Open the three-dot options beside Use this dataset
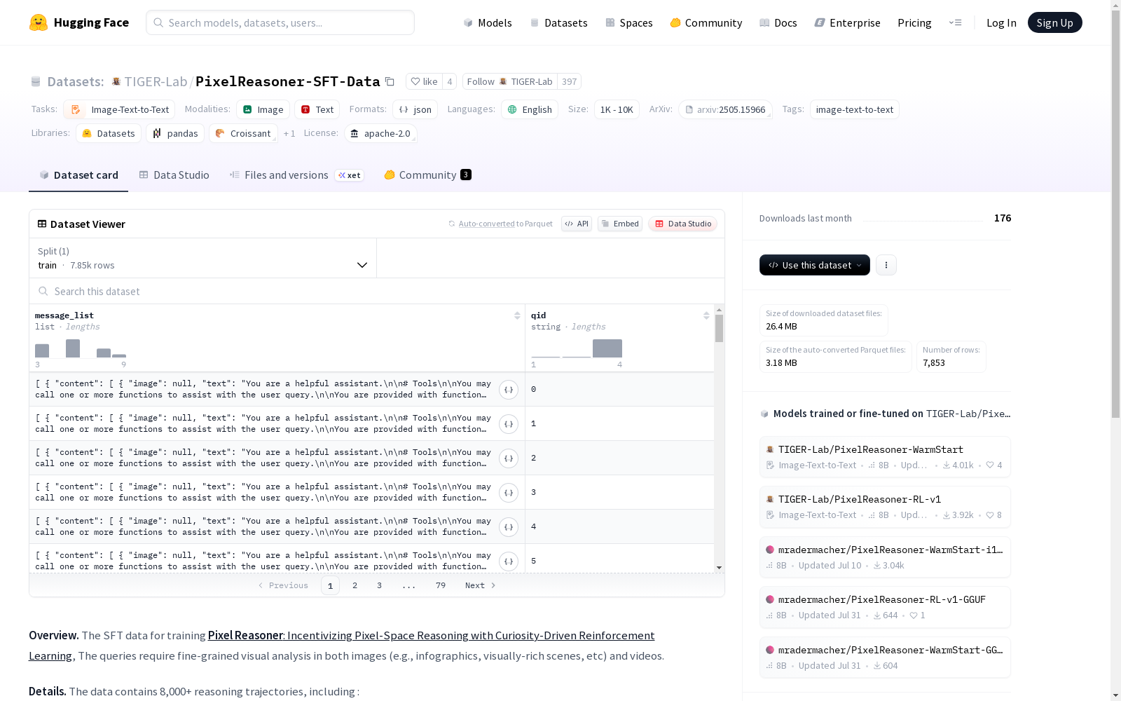Screen dimensions: 1121x701 coord(886,265)
